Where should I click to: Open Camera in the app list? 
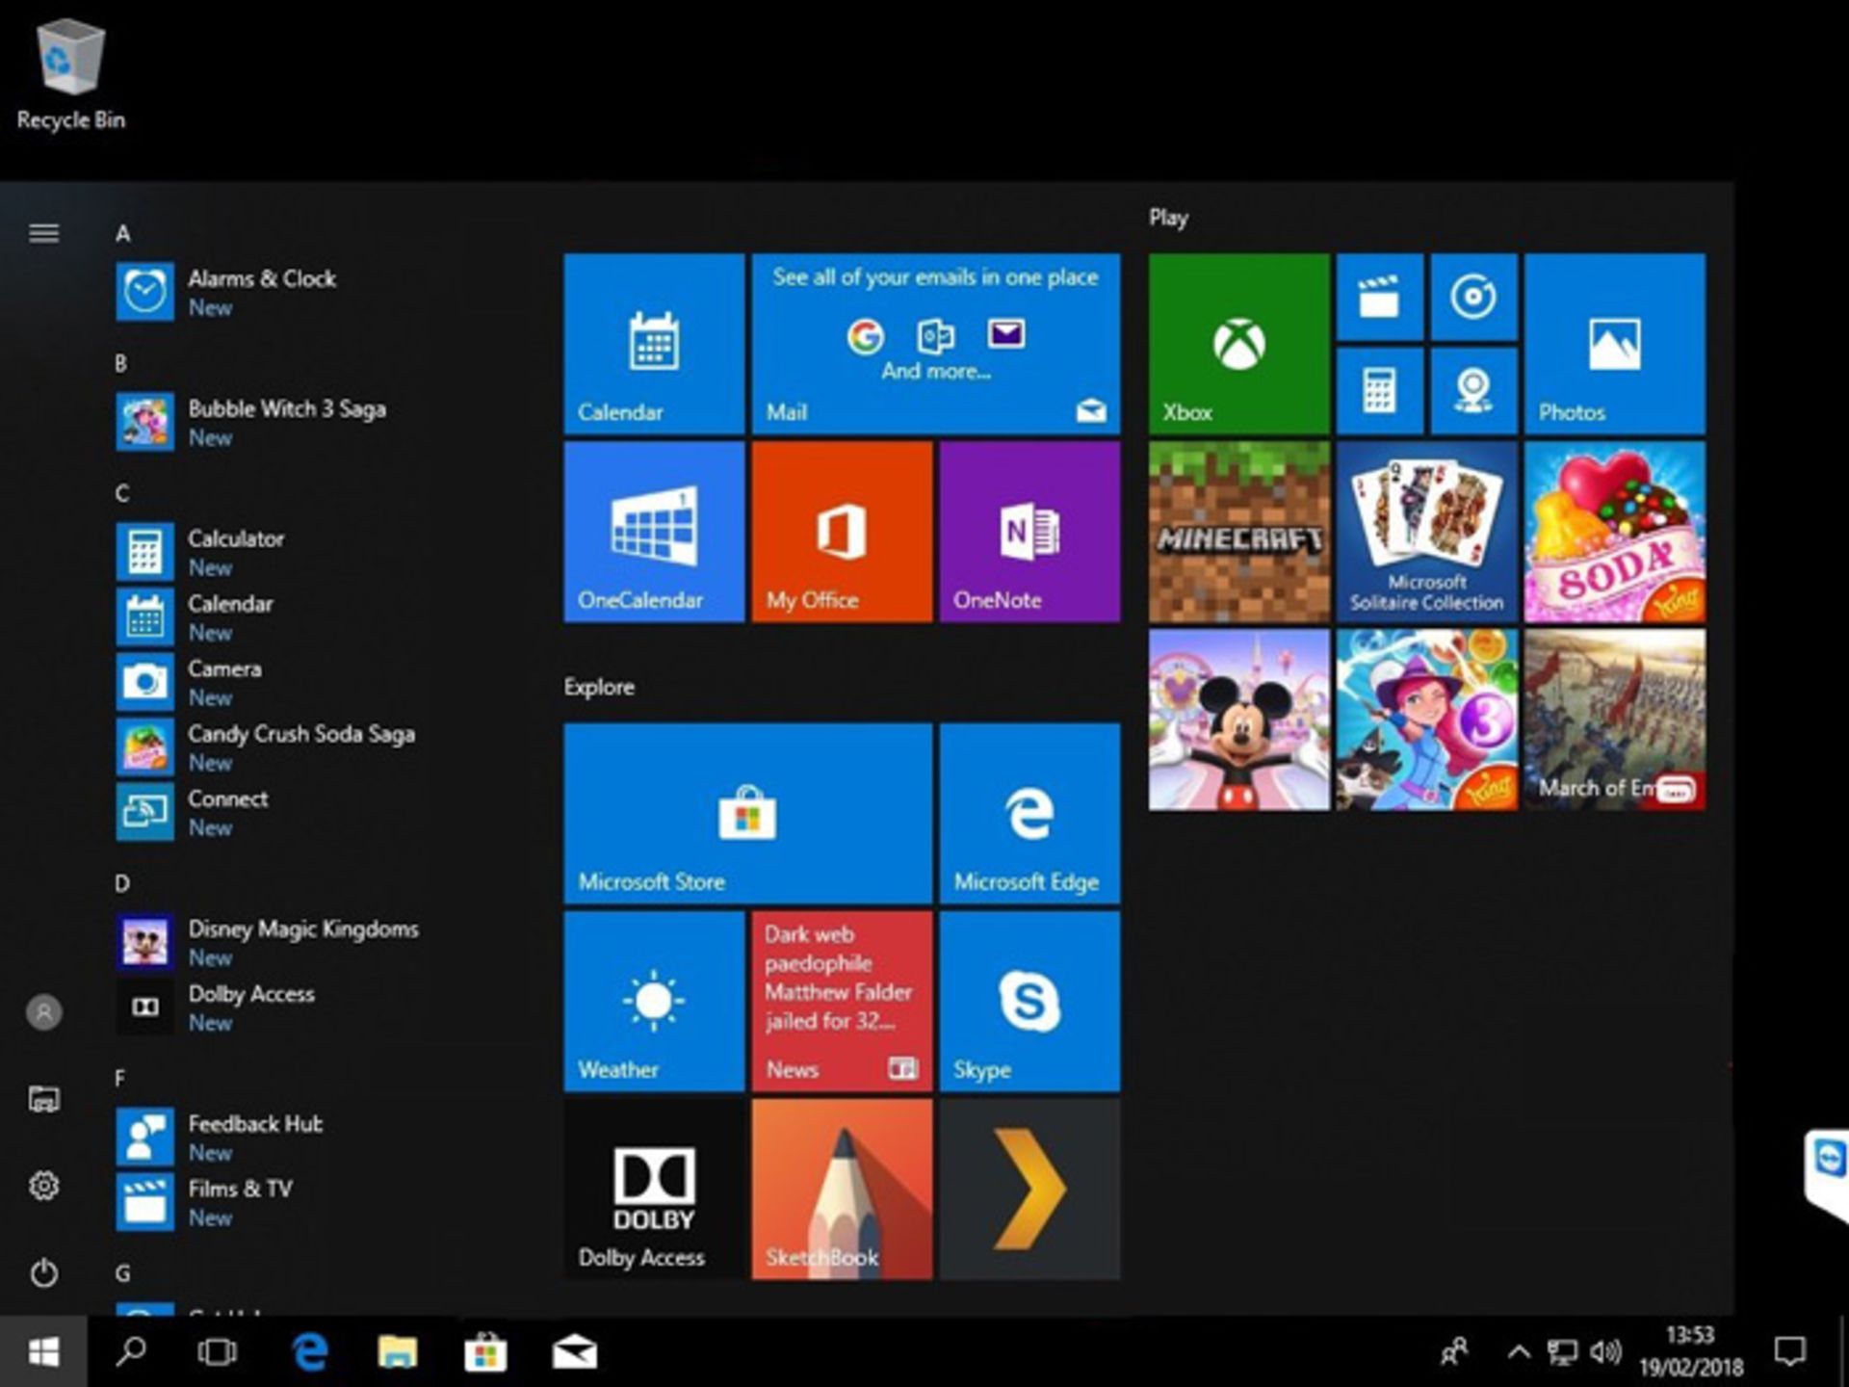[x=318, y=682]
